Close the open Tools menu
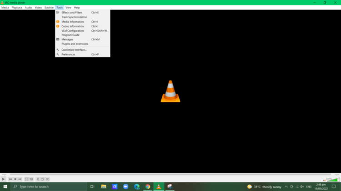341x191 pixels. click(x=60, y=7)
